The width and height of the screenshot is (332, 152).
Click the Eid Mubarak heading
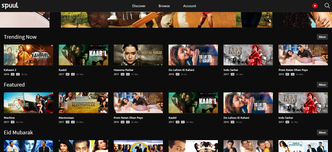coord(18,132)
